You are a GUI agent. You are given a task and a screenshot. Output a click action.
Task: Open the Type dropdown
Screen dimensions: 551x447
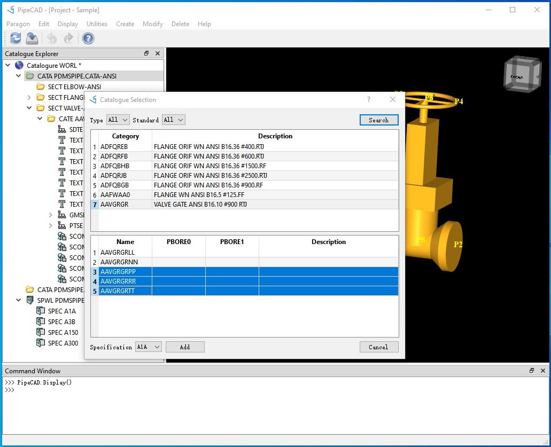pyautogui.click(x=118, y=120)
